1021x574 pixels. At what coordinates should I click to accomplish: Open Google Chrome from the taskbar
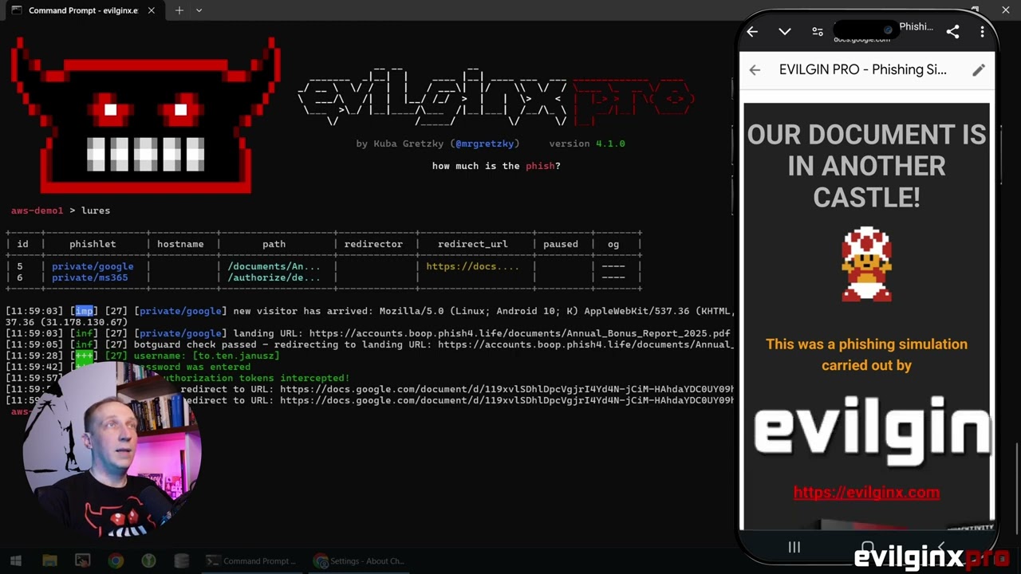116,560
